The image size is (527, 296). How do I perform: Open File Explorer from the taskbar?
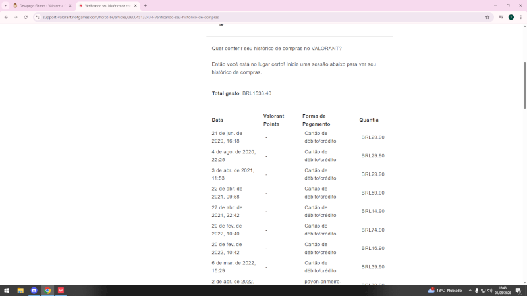click(x=20, y=291)
